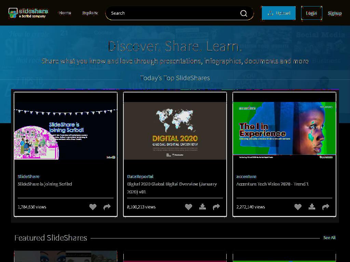Screen dimensions: 350x262
Task: Open the SlideShare is joining Scribd thumbnail
Action: pos(66,131)
